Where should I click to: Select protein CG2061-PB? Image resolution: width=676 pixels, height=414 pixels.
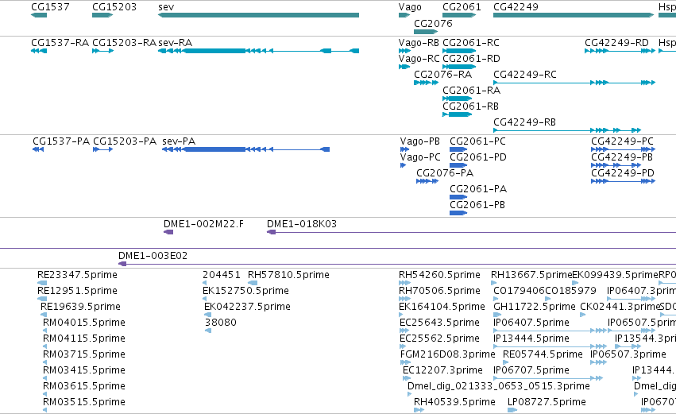tap(458, 213)
